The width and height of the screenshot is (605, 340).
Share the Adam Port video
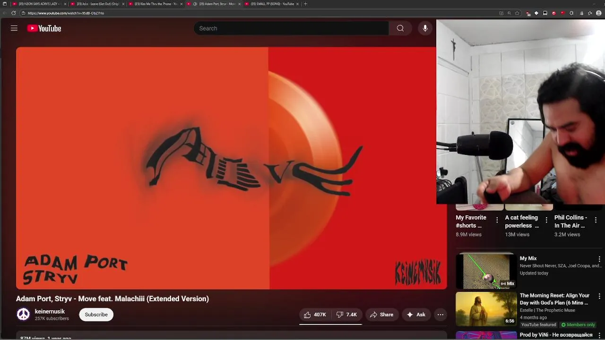tap(381, 314)
